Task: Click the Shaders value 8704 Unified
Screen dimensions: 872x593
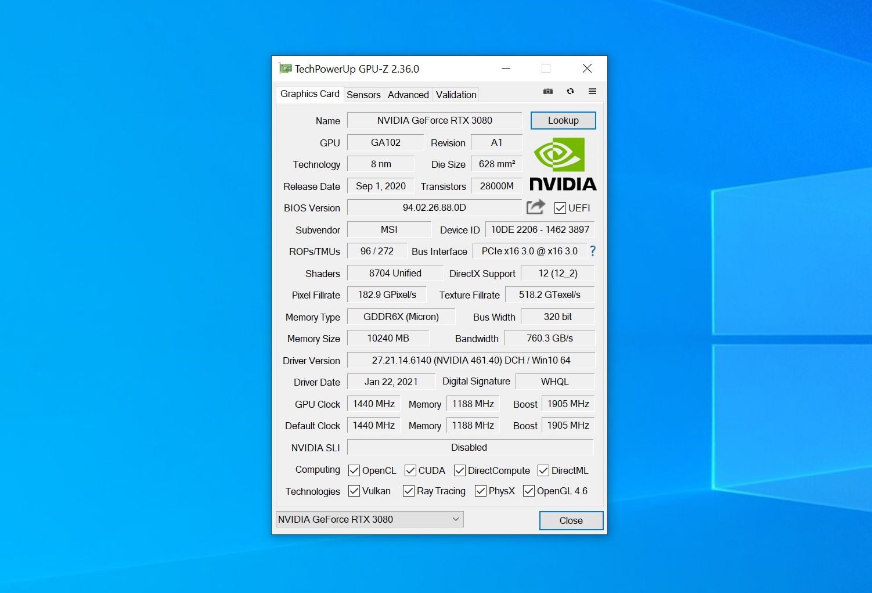Action: click(395, 273)
